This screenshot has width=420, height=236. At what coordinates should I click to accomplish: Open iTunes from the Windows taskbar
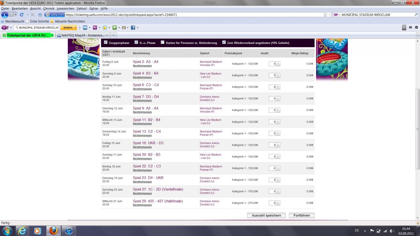click(x=69, y=231)
